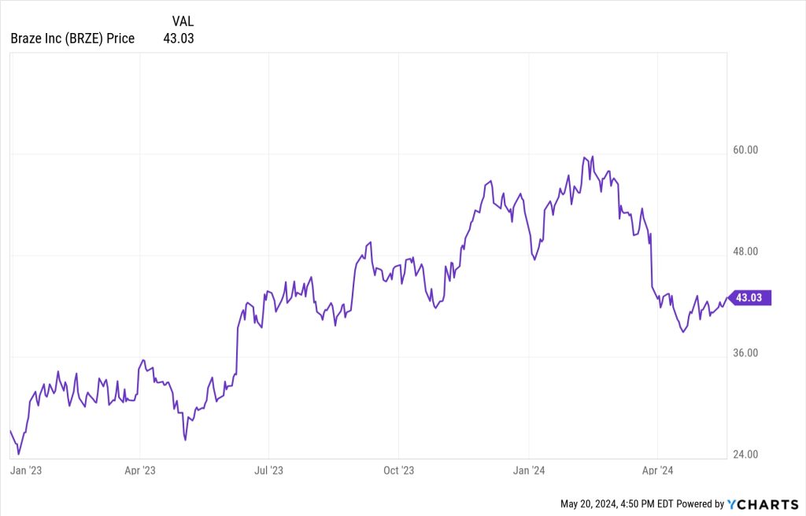Image resolution: width=806 pixels, height=516 pixels.
Task: Click the Oct '23 x-axis label
Action: click(398, 470)
